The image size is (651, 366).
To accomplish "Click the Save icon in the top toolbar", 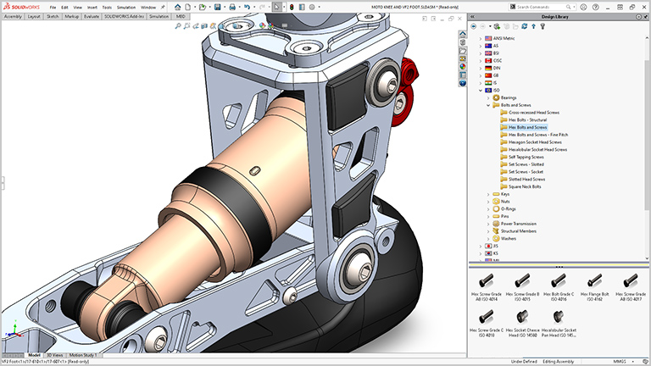I will click(x=218, y=7).
